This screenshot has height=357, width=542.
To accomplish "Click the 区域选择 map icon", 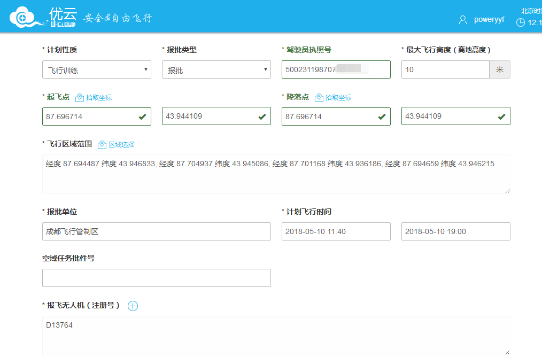I will click(x=102, y=145).
